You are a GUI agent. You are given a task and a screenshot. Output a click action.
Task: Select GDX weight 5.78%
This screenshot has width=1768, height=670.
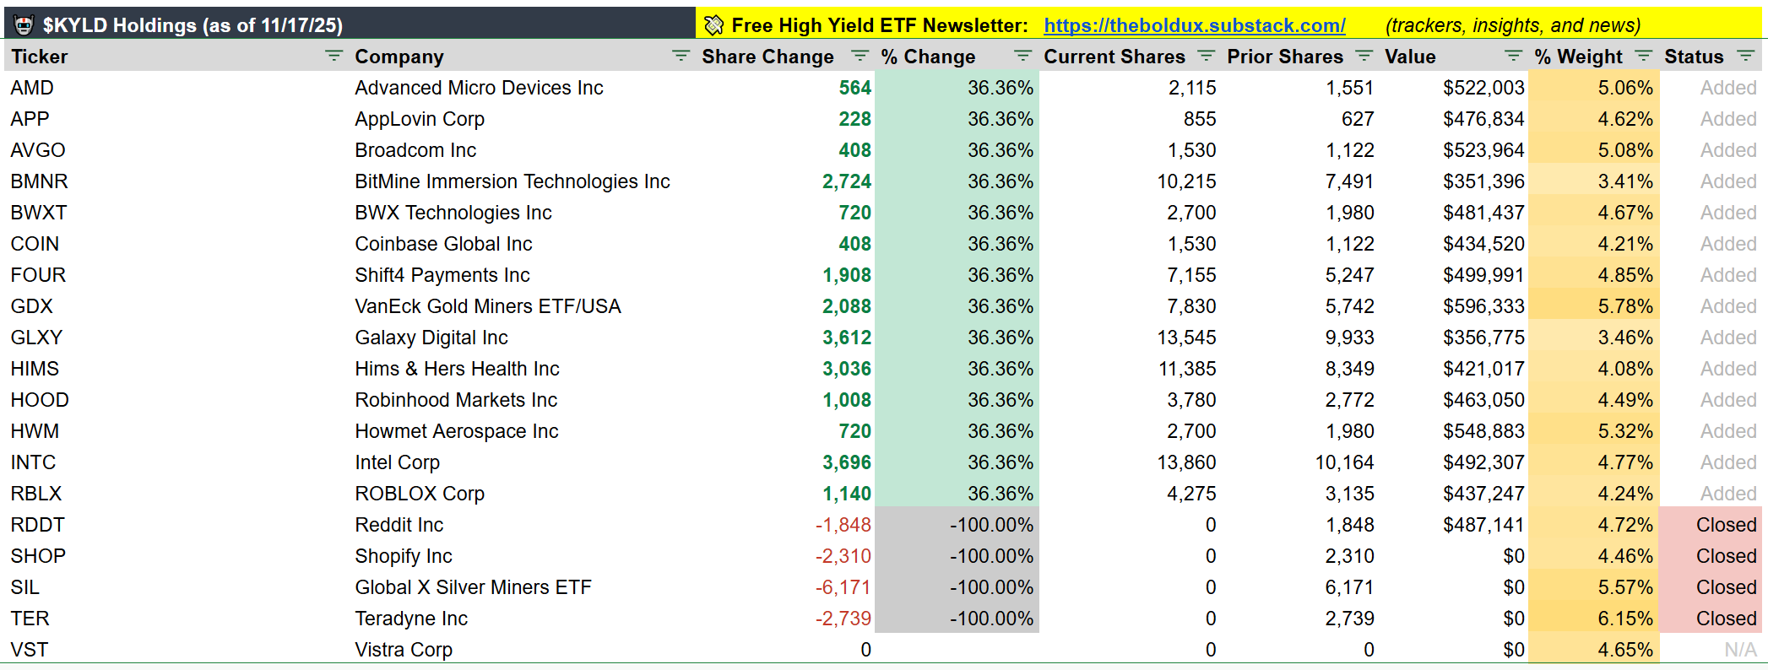[1594, 306]
